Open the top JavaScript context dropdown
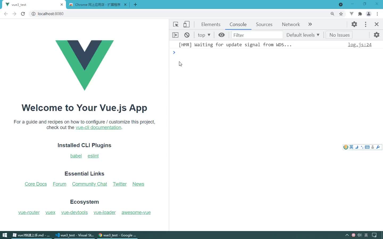This screenshot has height=239, width=383. 204,35
